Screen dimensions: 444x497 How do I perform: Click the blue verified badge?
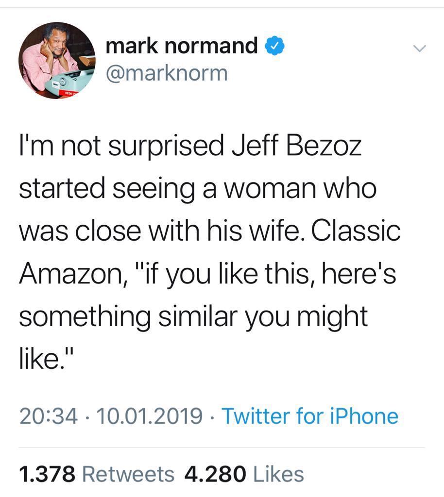[275, 47]
